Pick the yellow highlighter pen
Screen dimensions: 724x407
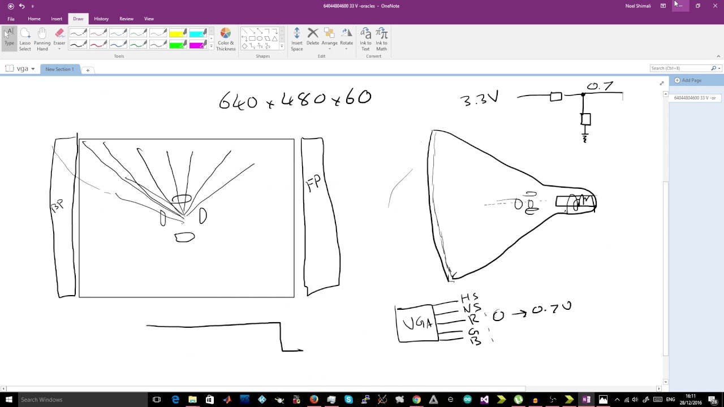click(178, 33)
